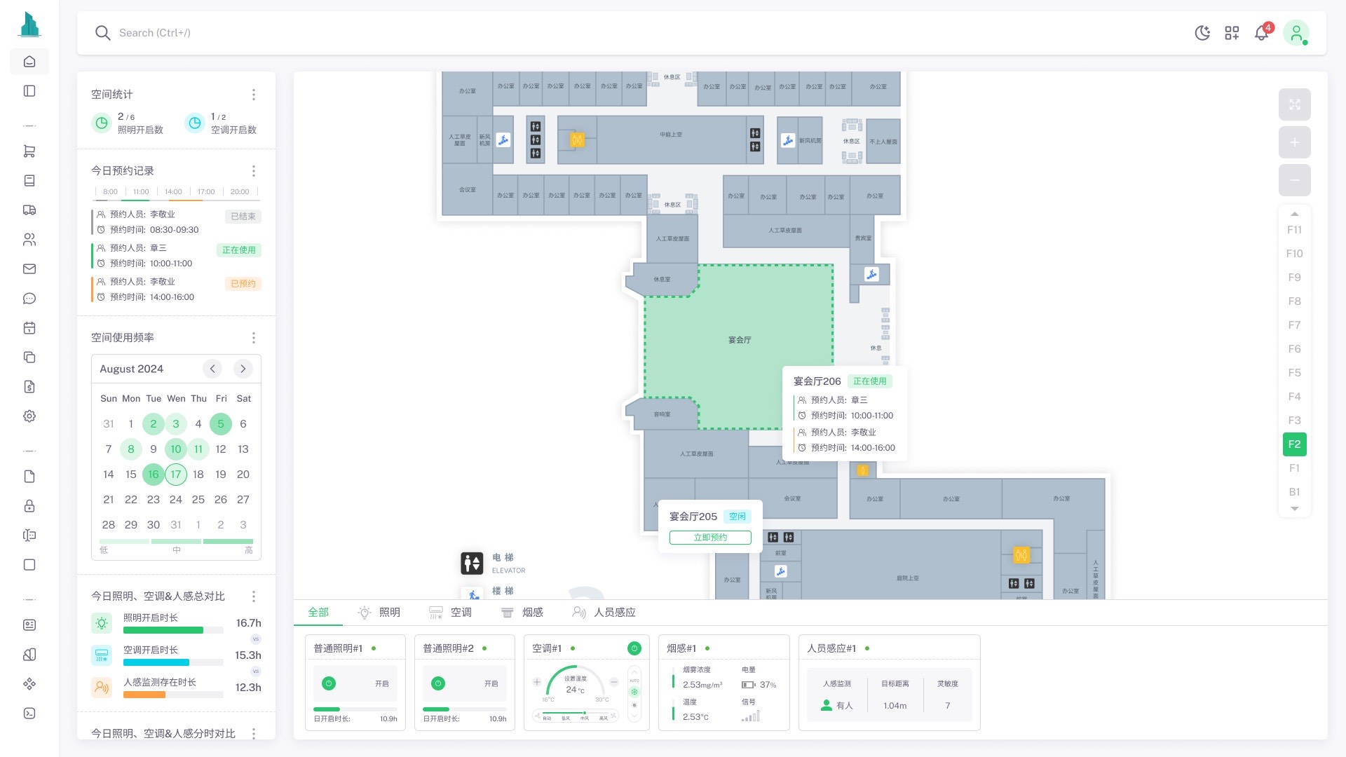
Task: Zoom in on floor map
Action: click(1294, 142)
